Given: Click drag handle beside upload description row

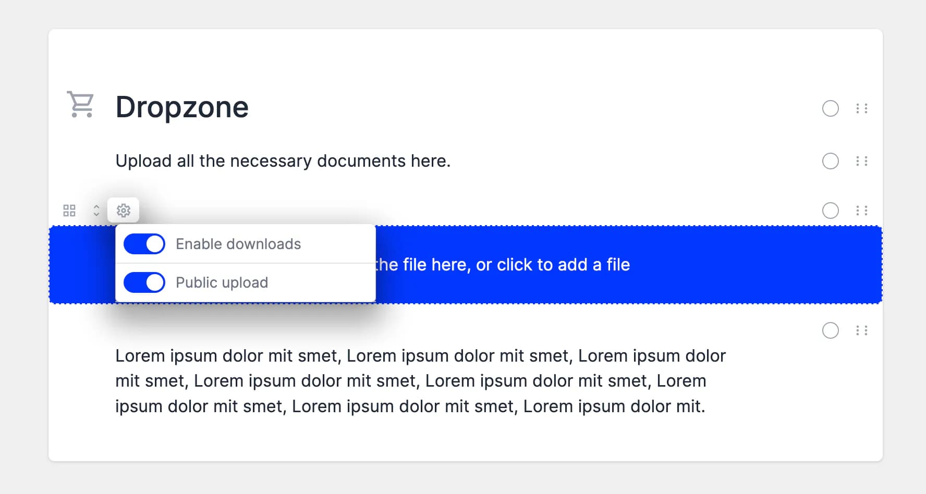Looking at the screenshot, I should point(861,161).
